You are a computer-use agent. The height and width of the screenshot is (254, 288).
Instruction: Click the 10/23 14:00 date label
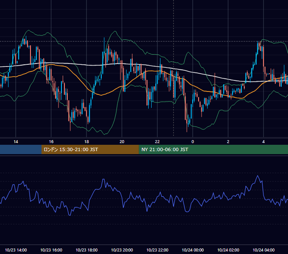tap(16, 250)
